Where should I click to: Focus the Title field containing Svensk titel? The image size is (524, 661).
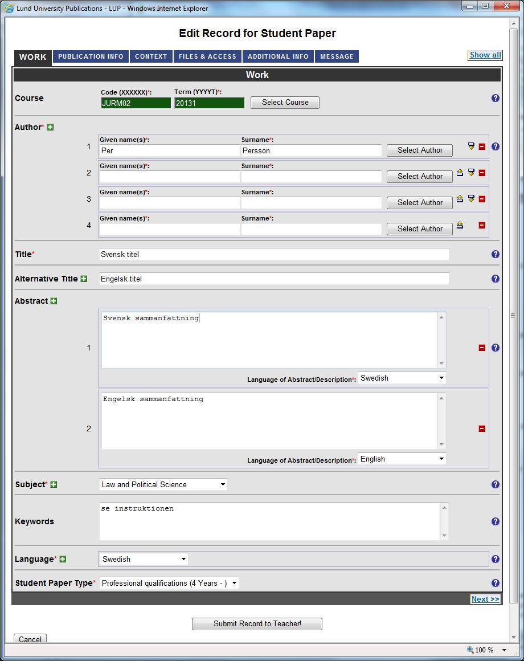pyautogui.click(x=274, y=254)
